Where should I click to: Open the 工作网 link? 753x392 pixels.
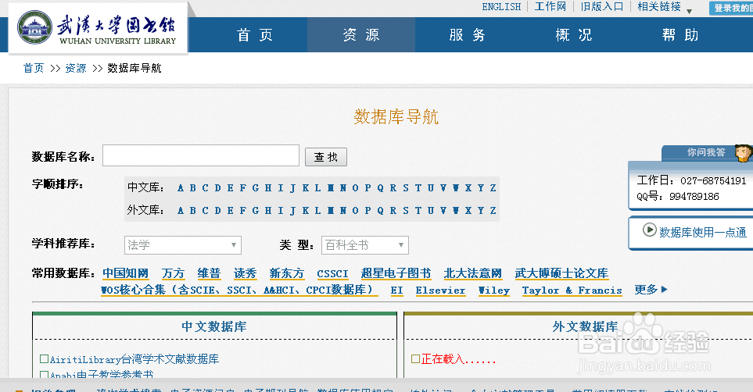(x=550, y=7)
